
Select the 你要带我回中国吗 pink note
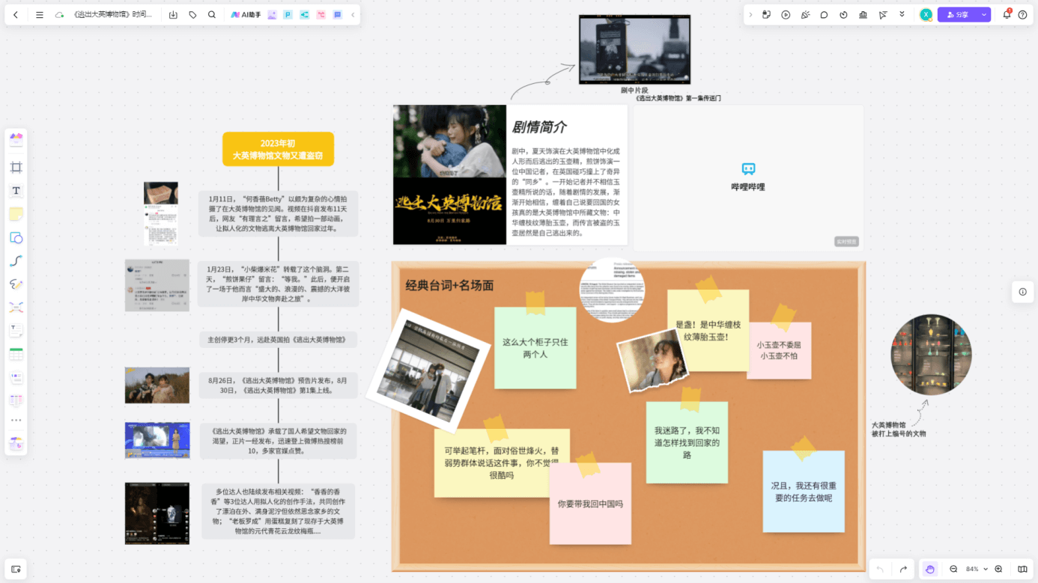point(590,504)
